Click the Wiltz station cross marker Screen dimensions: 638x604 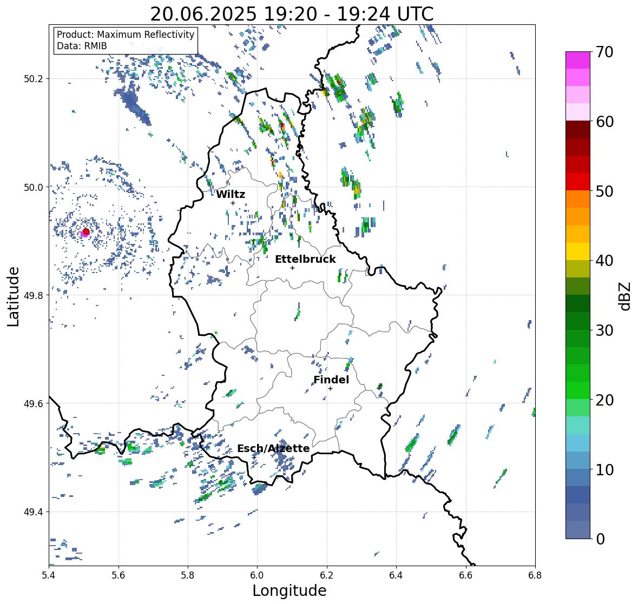(233, 203)
